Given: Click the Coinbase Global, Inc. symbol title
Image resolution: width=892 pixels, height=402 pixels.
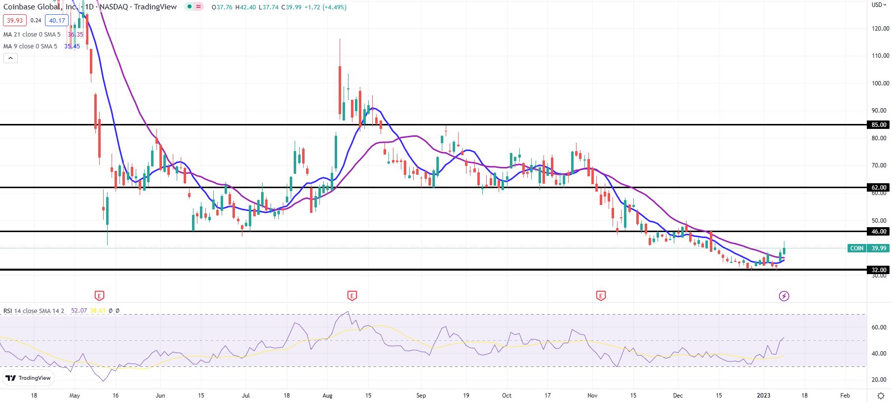Looking at the screenshot, I should (x=40, y=7).
